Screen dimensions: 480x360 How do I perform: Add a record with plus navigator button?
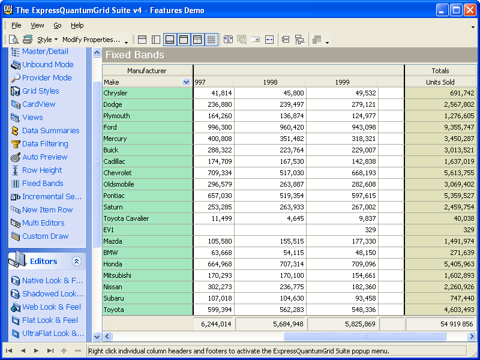(64, 351)
